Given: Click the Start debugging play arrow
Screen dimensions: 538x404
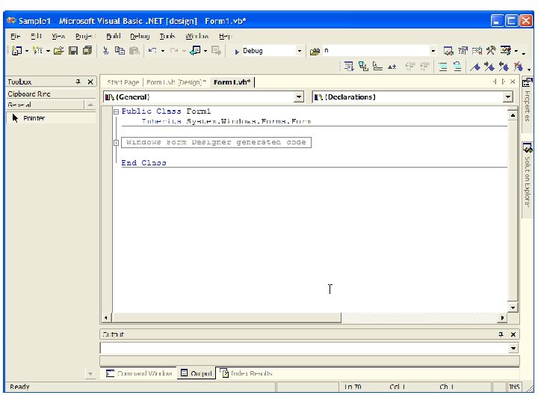Looking at the screenshot, I should (x=237, y=52).
